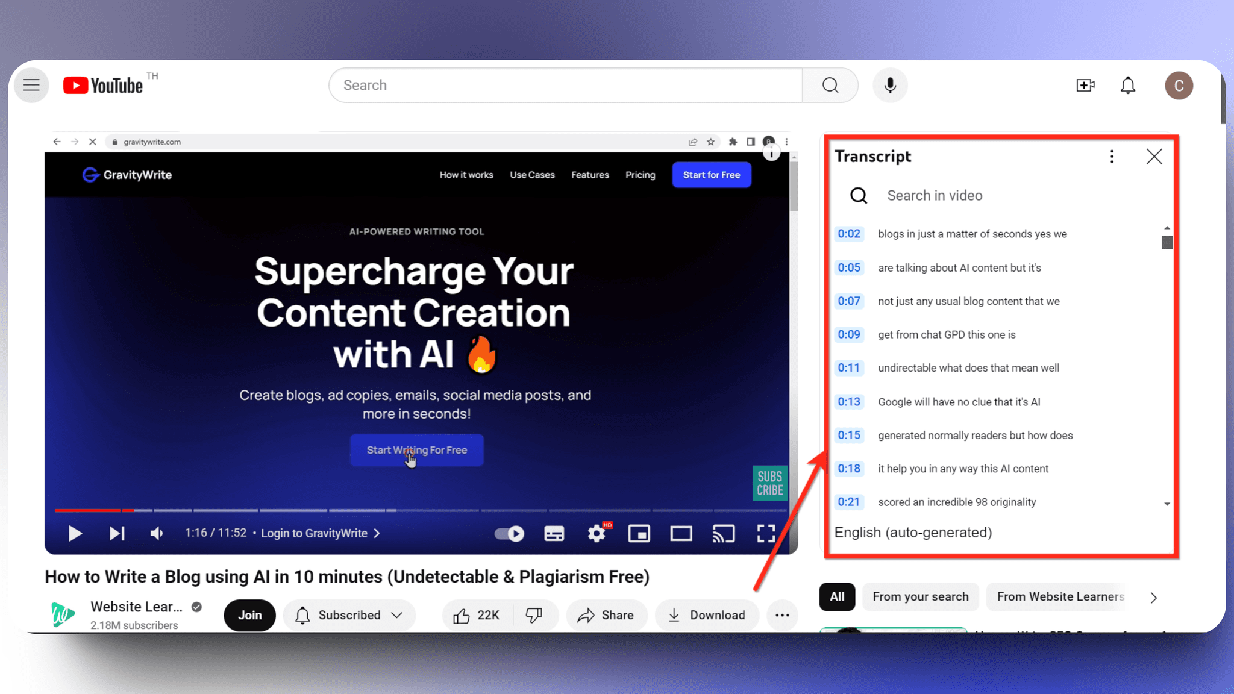Click the Join membership button

(249, 615)
